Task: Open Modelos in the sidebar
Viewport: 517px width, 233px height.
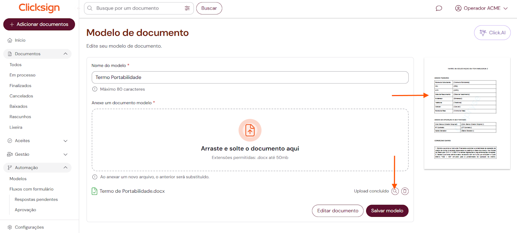Action: [x=18, y=179]
